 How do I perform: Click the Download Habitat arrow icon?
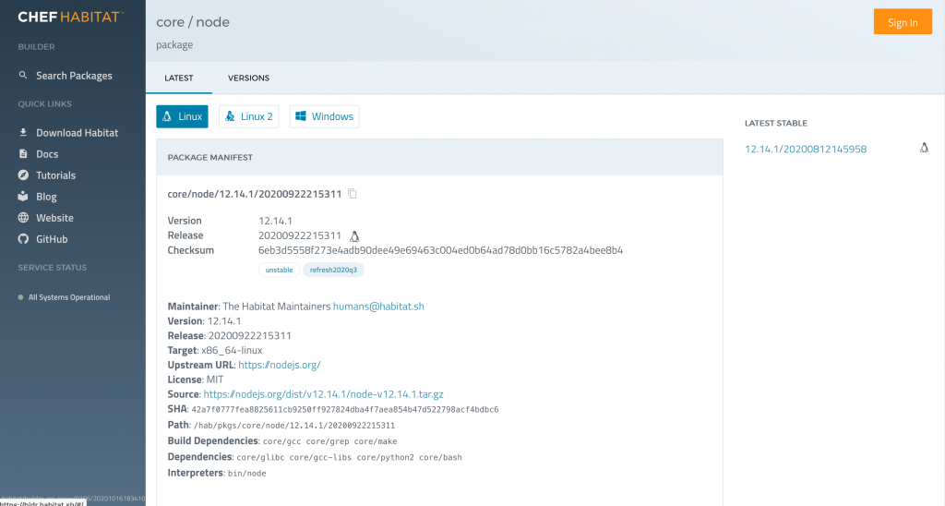[23, 132]
